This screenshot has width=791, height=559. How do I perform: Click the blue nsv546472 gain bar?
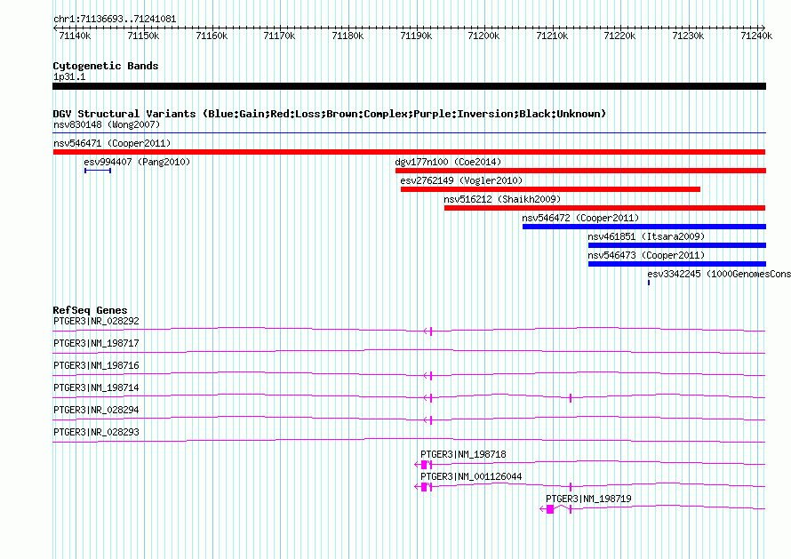pyautogui.click(x=644, y=227)
